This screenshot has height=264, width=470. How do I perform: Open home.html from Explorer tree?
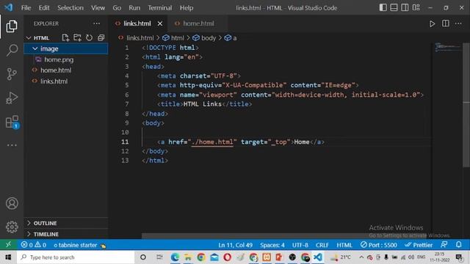click(x=66, y=70)
